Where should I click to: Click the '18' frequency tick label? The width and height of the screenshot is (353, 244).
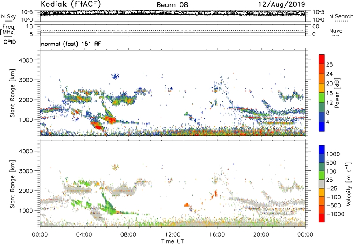pyautogui.click(x=30, y=26)
